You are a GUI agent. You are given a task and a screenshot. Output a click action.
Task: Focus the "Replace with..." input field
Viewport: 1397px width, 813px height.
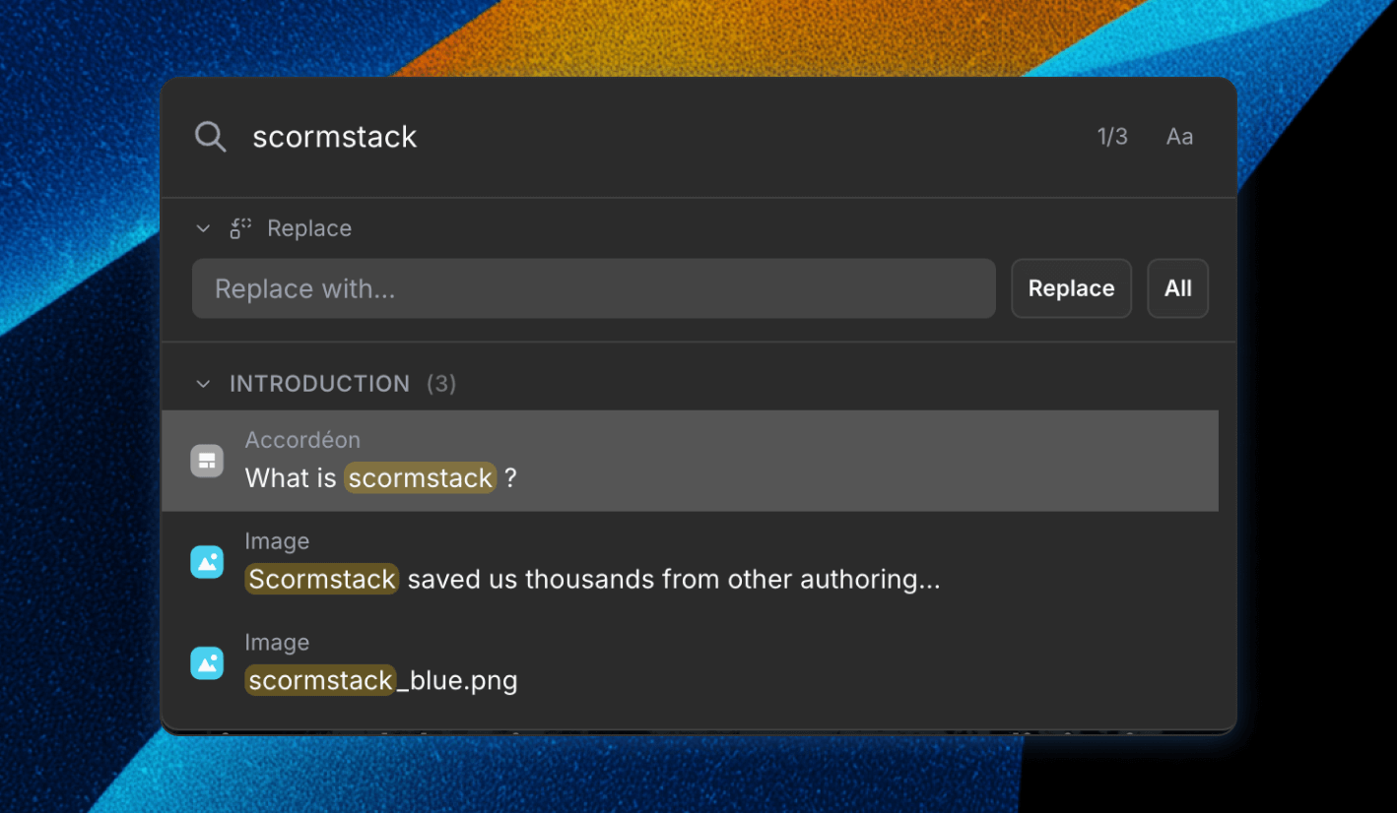click(593, 288)
